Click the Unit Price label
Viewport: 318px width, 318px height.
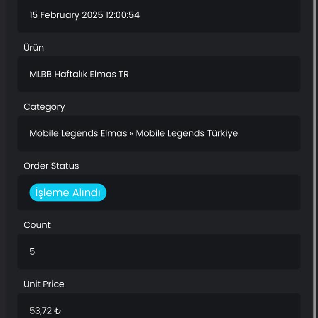[44, 284]
